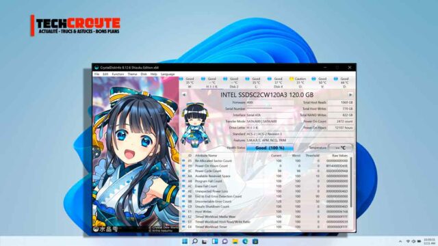This screenshot has height=246, width=438.
Task: Click status icon of Re-Allocated Sector Count row
Action: pyautogui.click(x=183, y=161)
